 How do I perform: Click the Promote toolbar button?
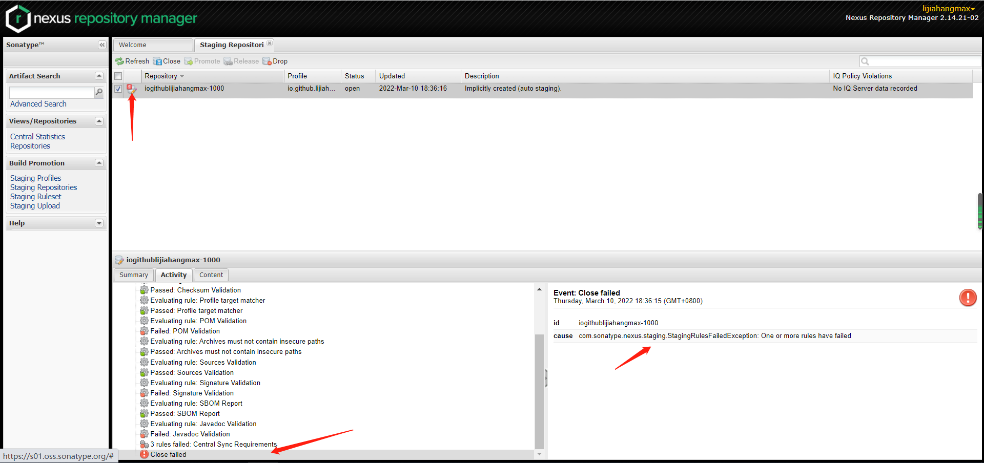(x=202, y=61)
